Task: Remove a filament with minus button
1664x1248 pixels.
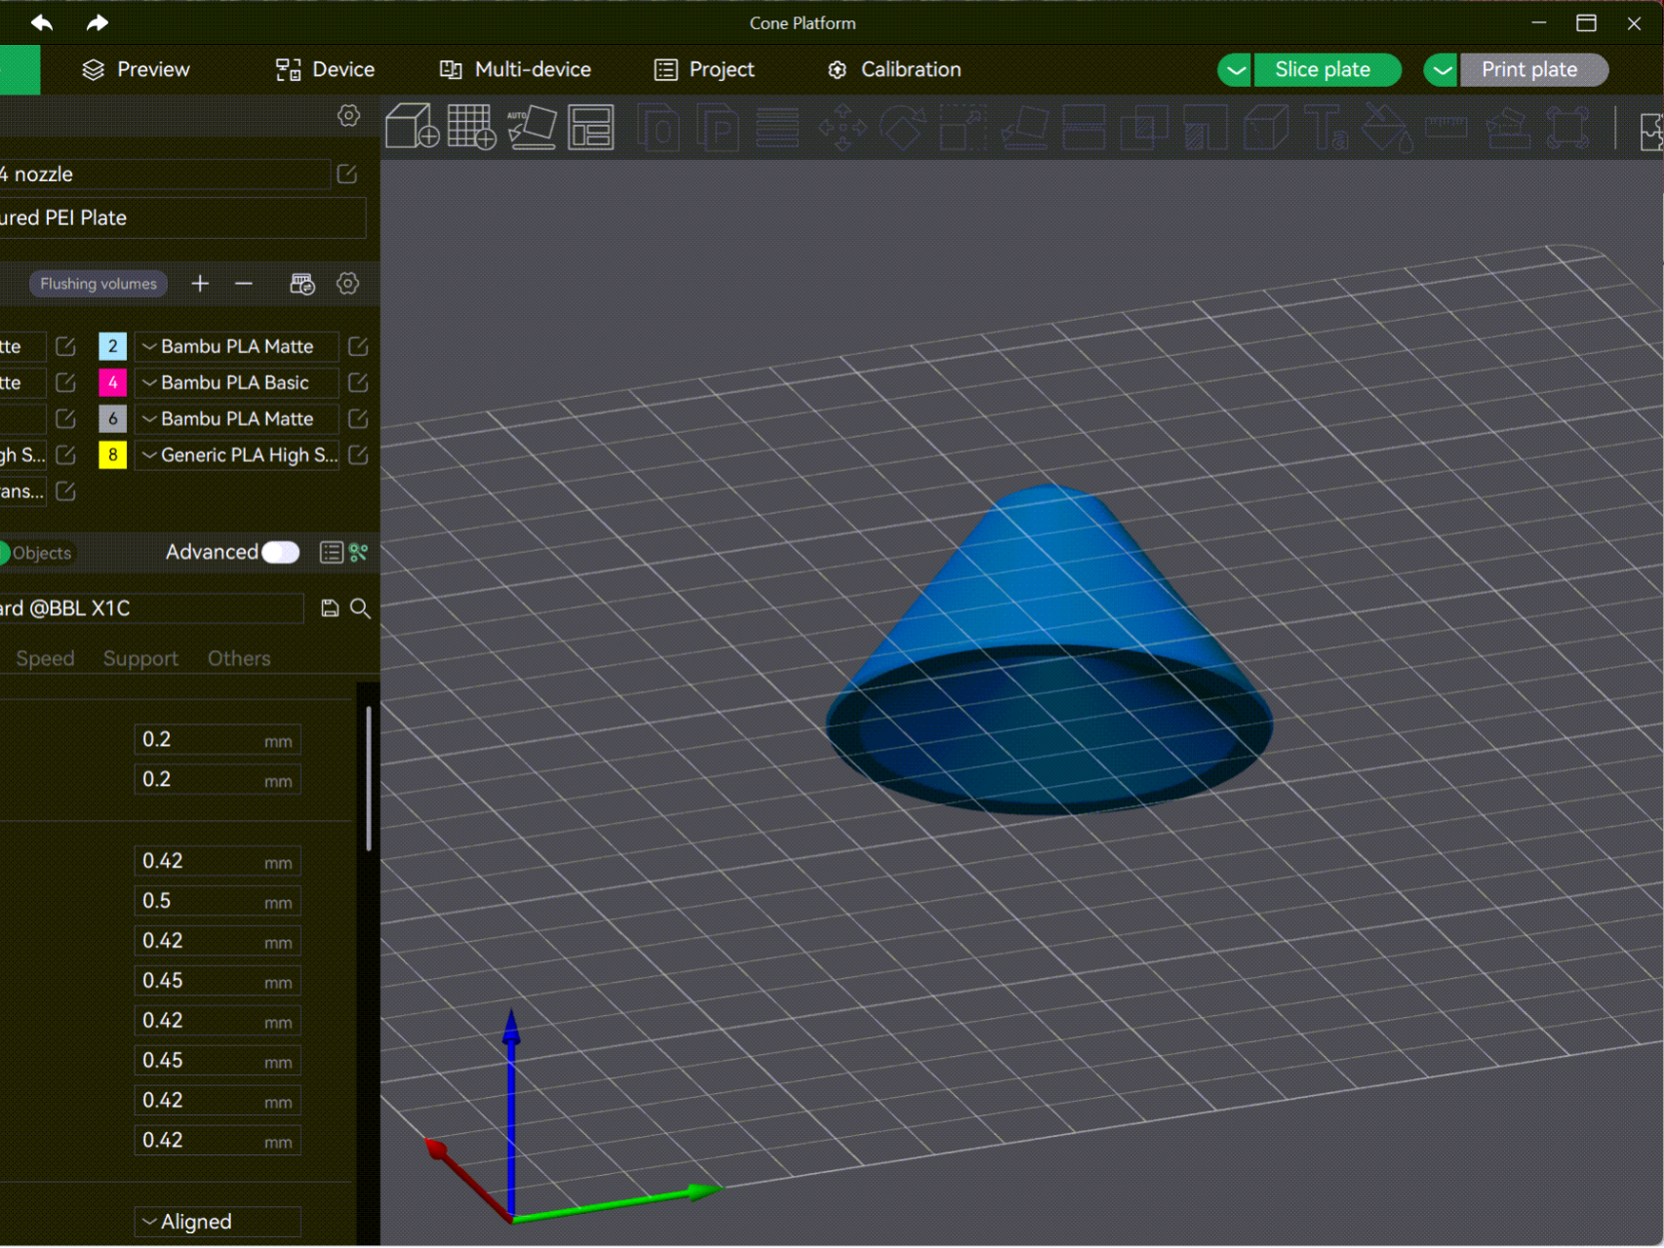Action: point(244,284)
